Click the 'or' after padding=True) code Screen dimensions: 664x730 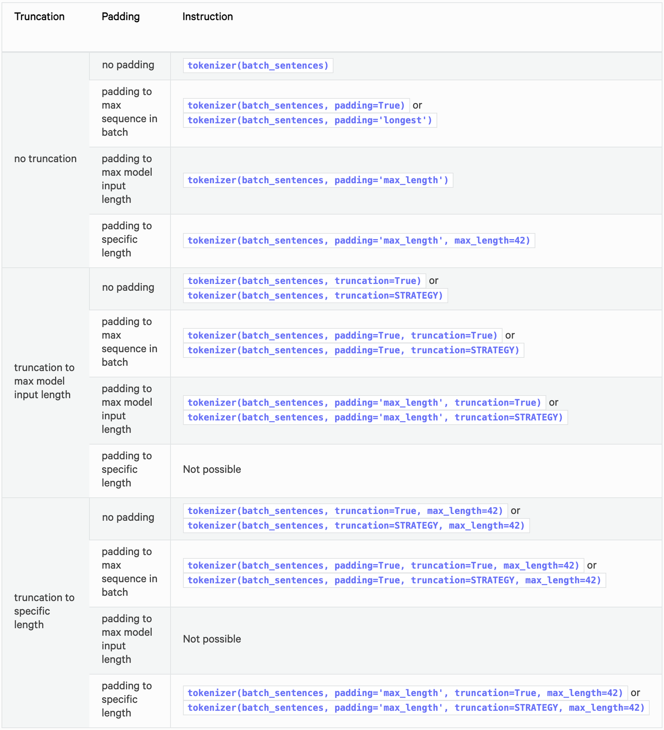pos(417,105)
